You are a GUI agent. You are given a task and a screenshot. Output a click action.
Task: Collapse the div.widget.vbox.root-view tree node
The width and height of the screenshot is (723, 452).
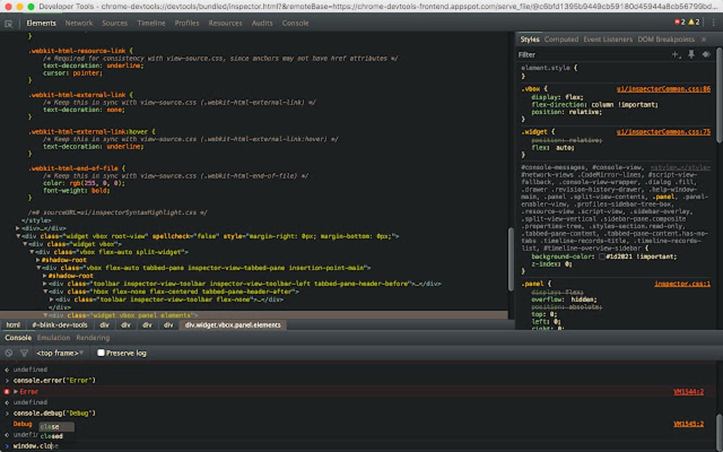click(x=17, y=235)
